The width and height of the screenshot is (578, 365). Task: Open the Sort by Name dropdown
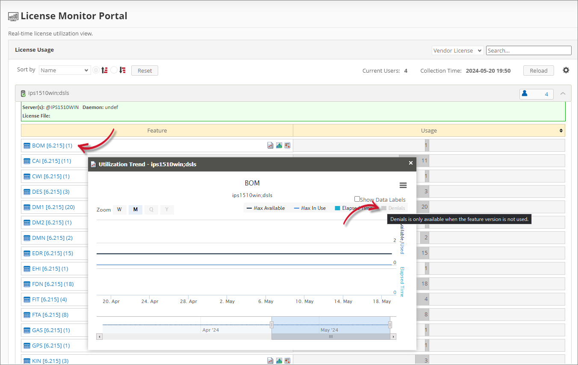point(65,70)
